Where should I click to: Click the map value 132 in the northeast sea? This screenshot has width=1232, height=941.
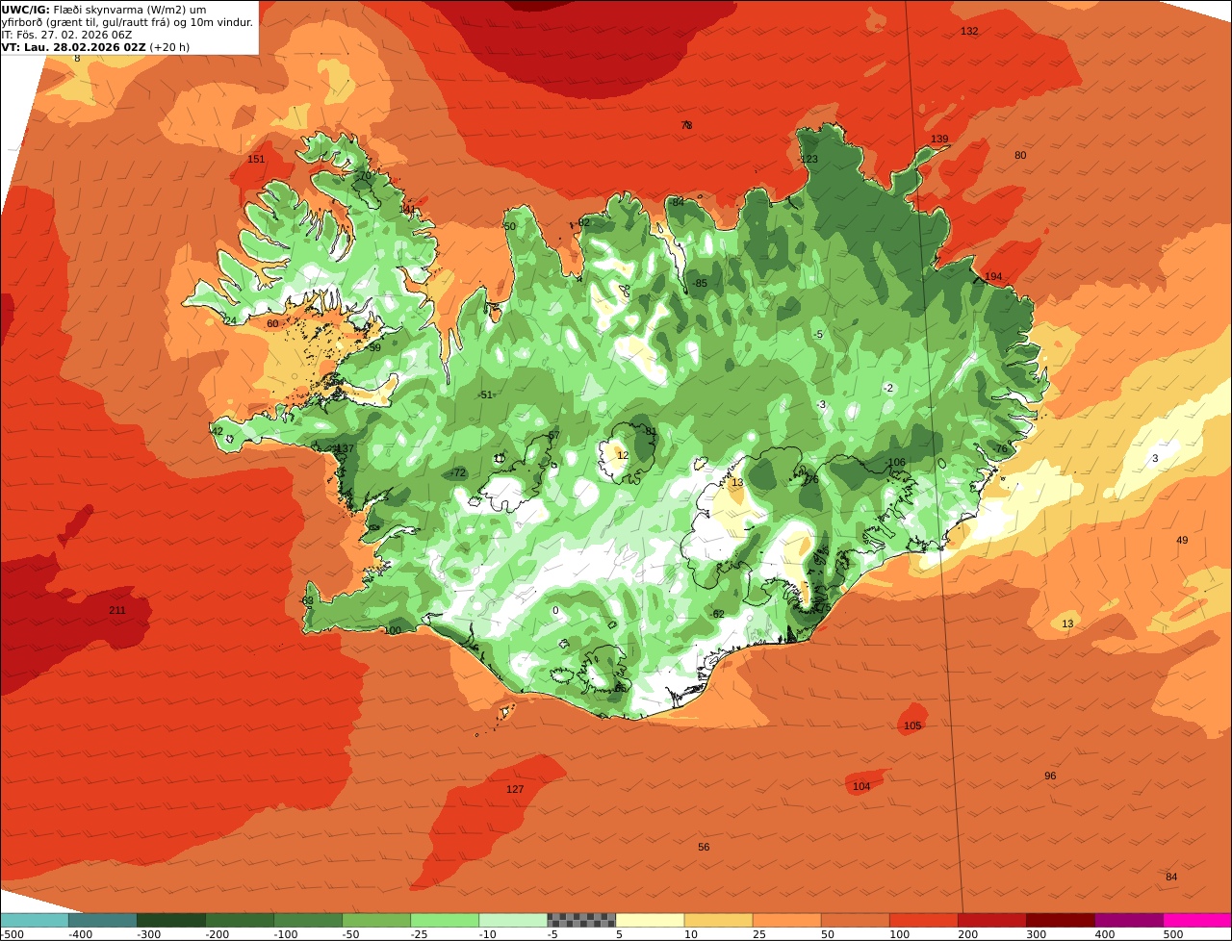[969, 32]
